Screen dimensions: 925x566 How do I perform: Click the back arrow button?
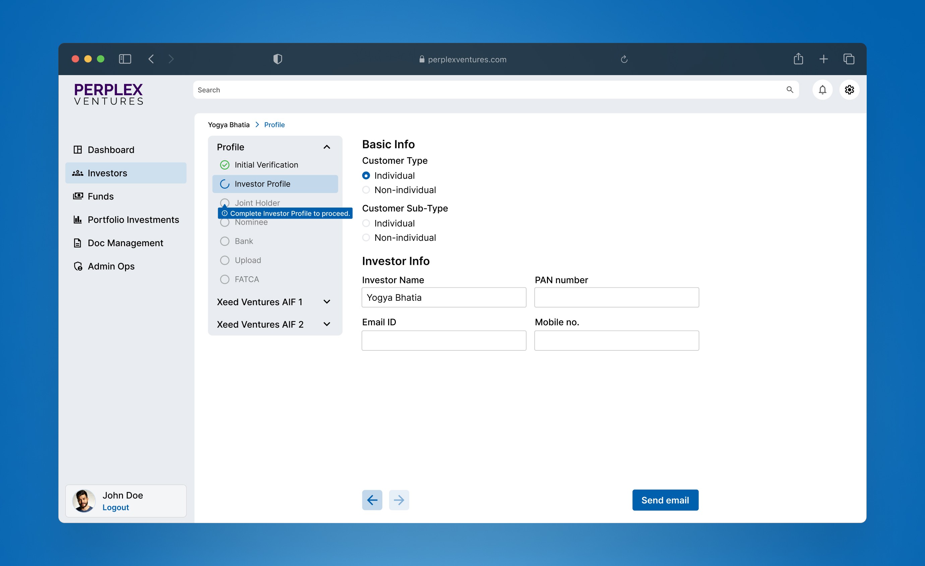372,500
